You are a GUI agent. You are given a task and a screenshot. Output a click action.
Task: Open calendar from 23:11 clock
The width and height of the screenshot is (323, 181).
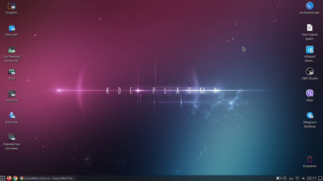point(311,178)
